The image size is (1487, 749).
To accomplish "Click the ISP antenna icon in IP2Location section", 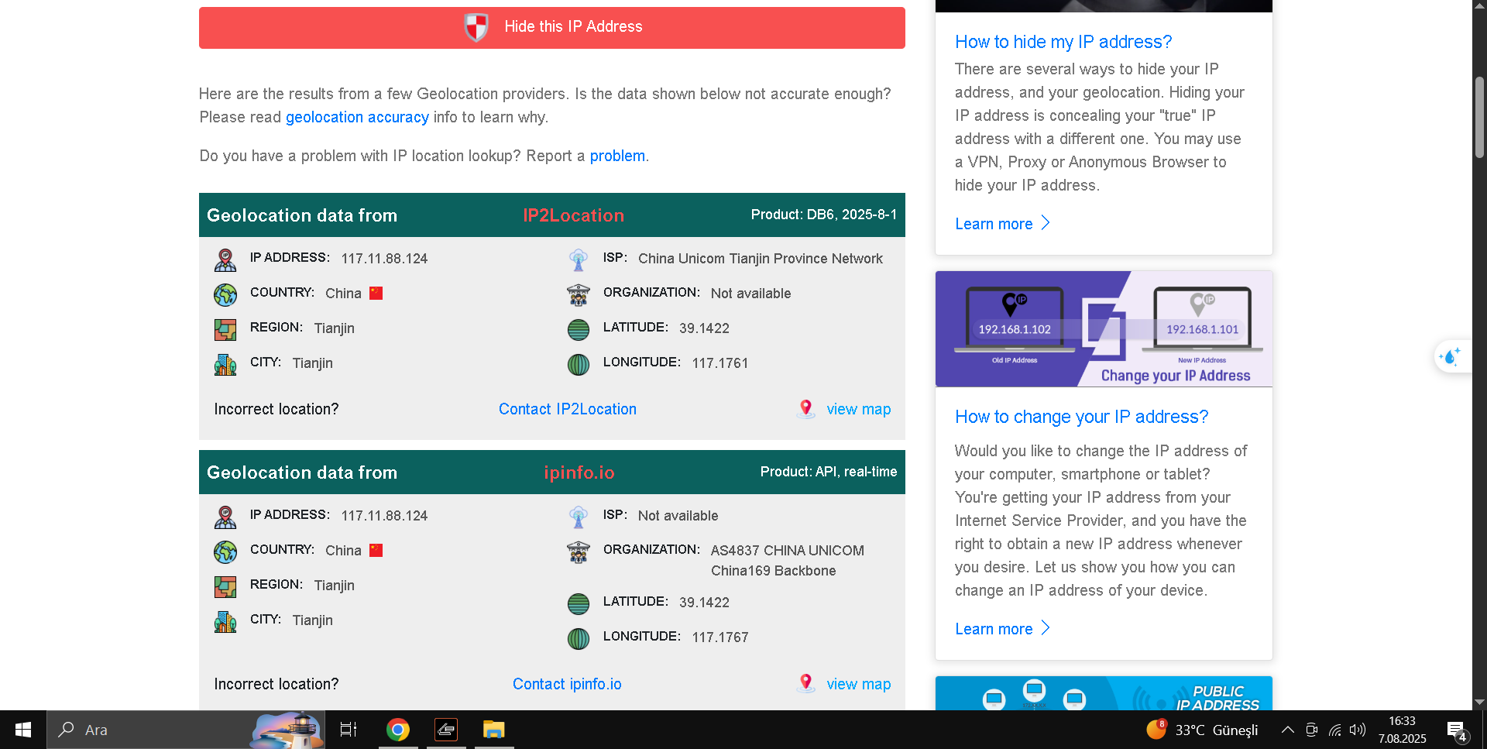I will [x=579, y=259].
